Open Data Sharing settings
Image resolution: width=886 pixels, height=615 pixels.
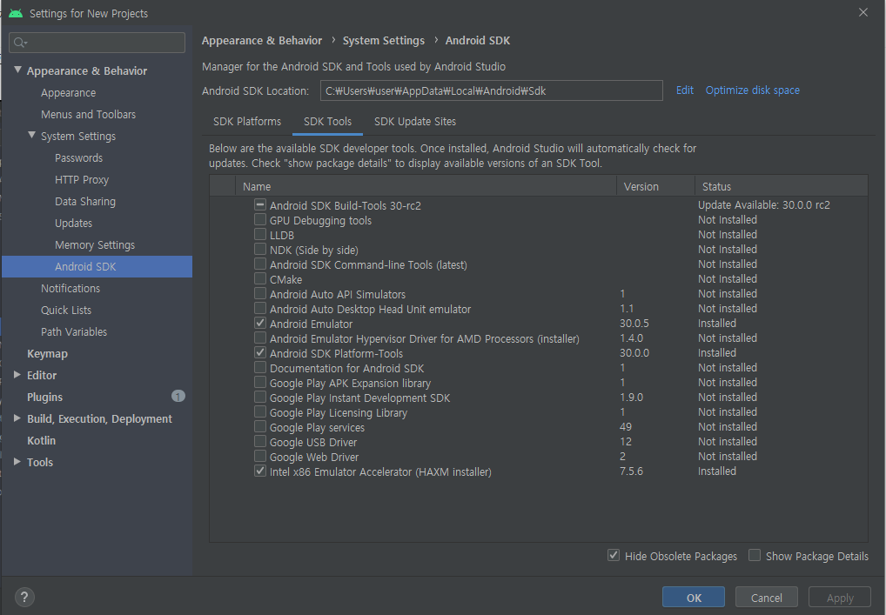click(x=84, y=201)
